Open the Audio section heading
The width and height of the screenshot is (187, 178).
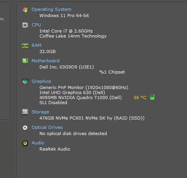pos(38,143)
